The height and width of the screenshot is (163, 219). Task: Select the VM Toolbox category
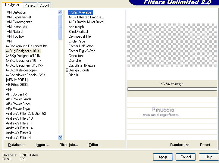15,36
